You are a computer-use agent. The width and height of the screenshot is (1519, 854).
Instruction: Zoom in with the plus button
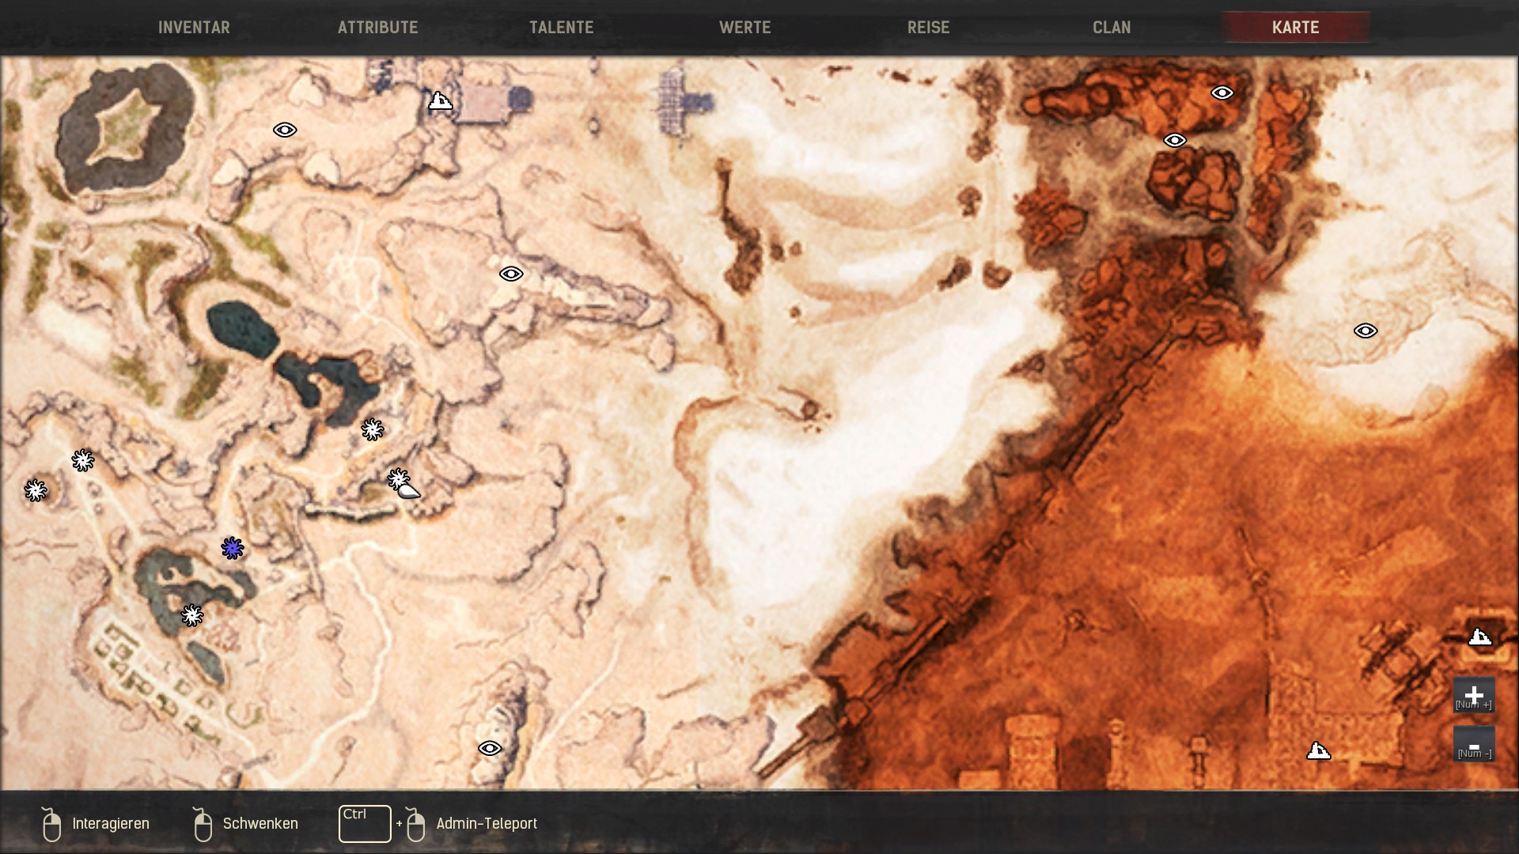pyautogui.click(x=1473, y=695)
